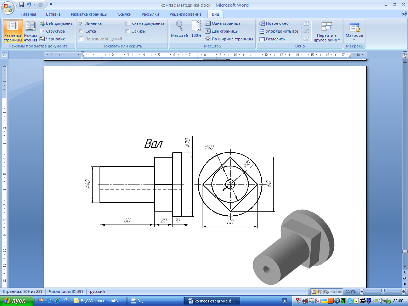Select Draft view in status bar

(x=340, y=292)
